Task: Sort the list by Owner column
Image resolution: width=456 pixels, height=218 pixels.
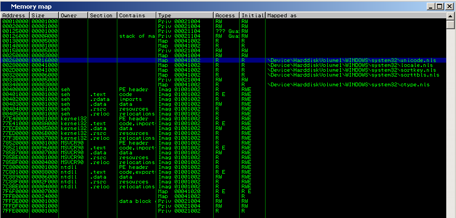Action: 73,16
